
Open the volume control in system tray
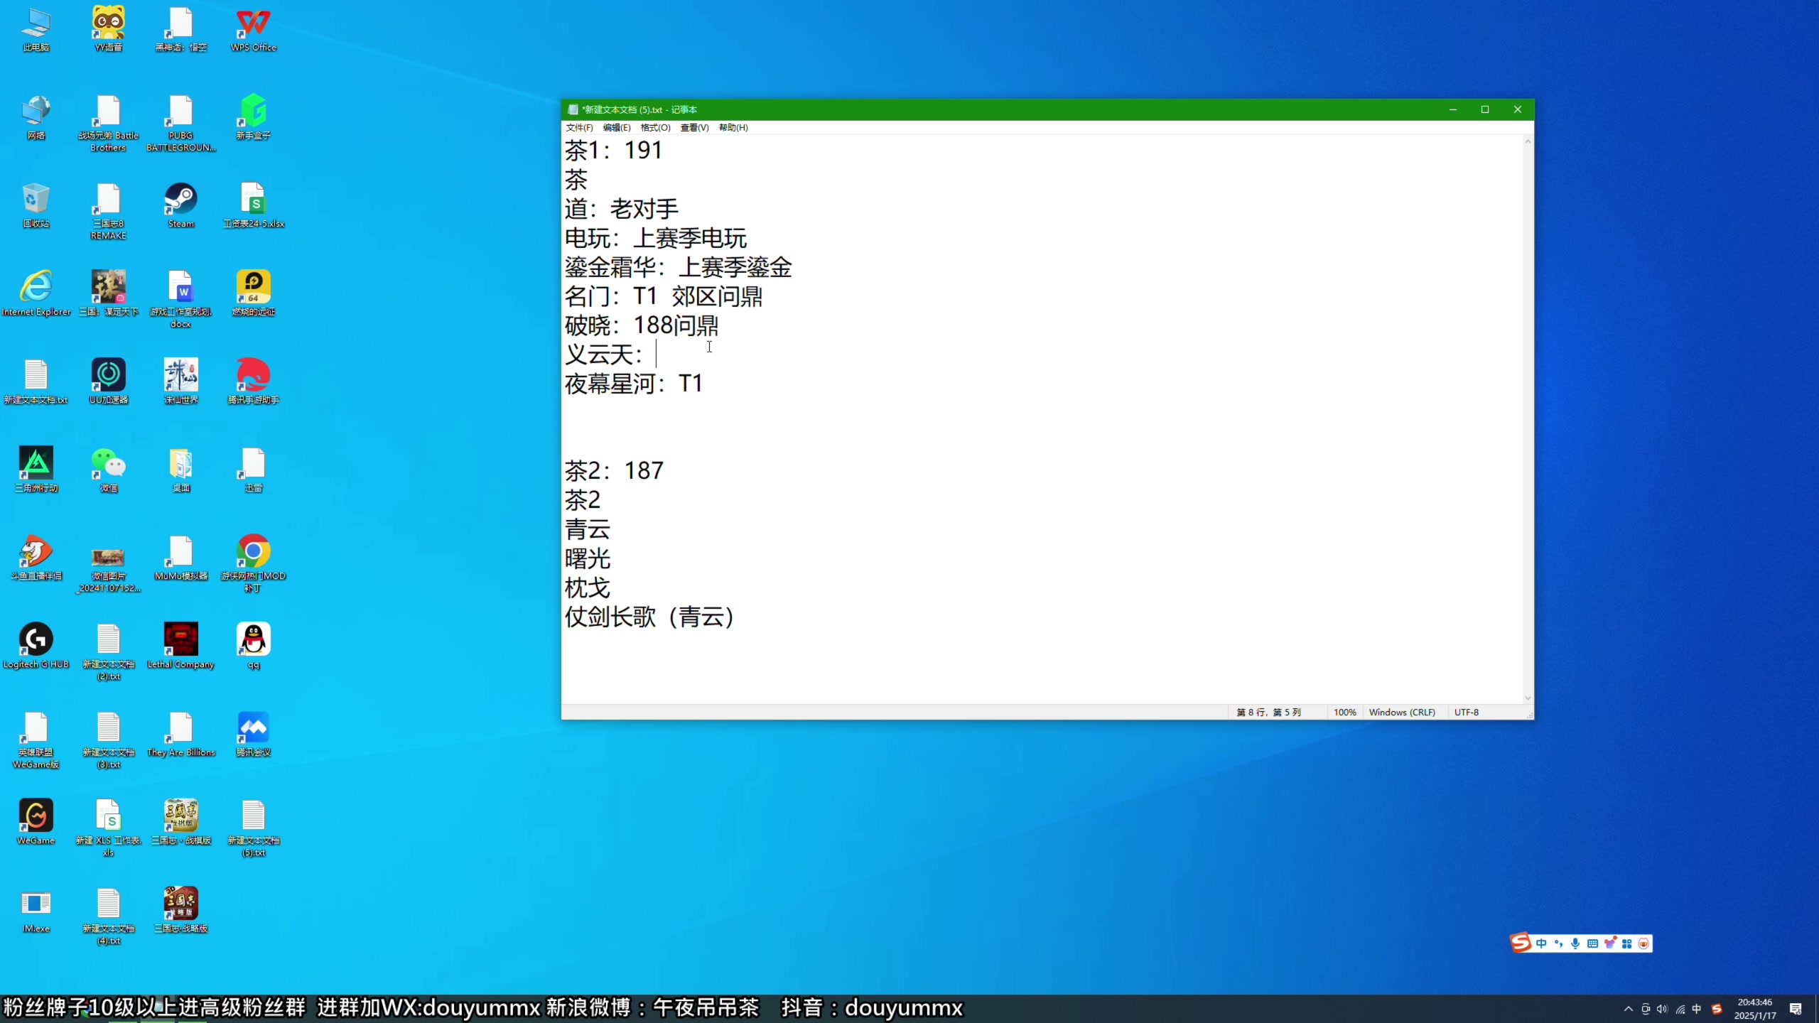[x=1662, y=1009]
